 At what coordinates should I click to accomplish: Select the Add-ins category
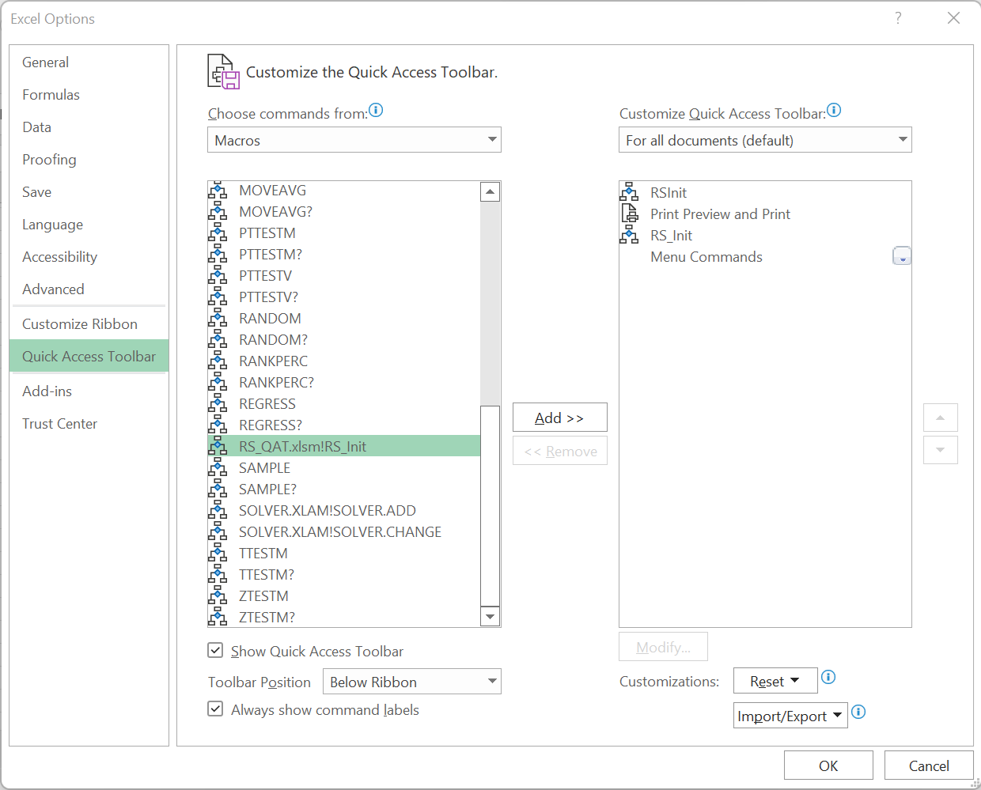coord(89,391)
